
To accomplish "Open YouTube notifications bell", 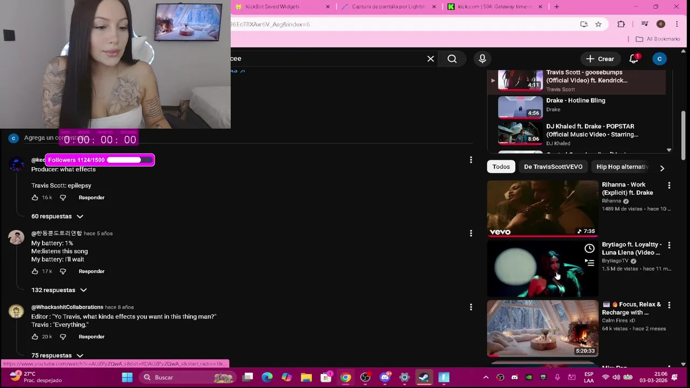I will point(634,59).
